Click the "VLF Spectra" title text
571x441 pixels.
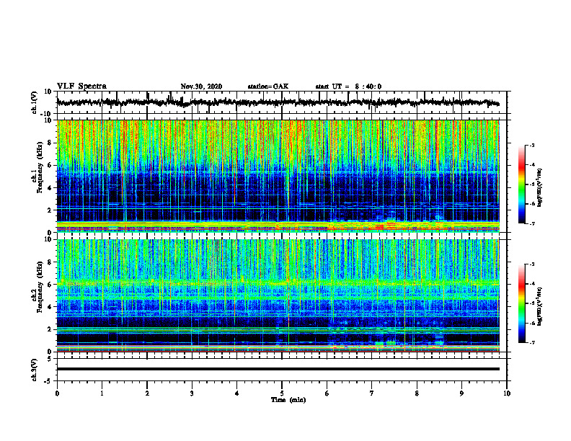click(x=81, y=86)
